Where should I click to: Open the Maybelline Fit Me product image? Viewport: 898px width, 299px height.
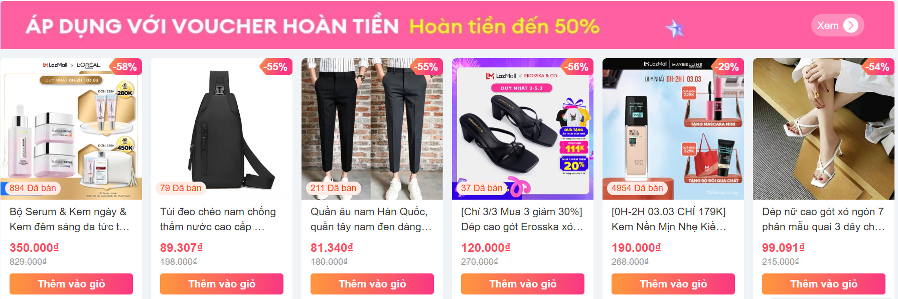click(673, 129)
